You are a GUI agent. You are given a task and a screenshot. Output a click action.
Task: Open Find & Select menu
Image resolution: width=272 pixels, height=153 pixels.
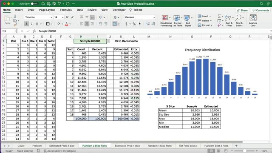coord(239,21)
